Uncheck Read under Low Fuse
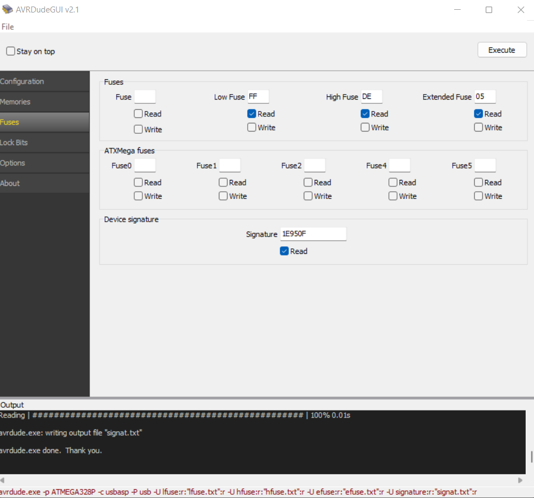534x498 pixels. [x=252, y=114]
